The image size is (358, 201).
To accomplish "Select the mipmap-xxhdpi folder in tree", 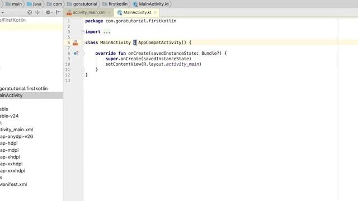I will pyautogui.click(x=11, y=164).
